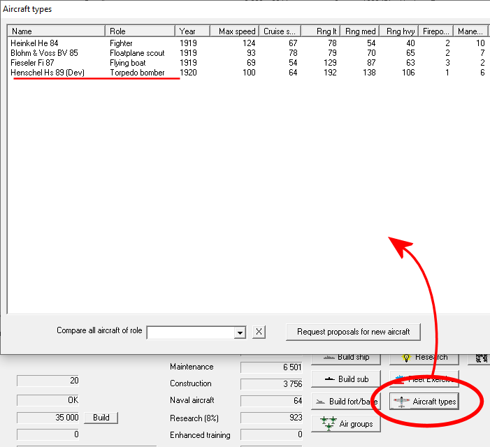The height and width of the screenshot is (447, 490).
Task: Open the Build fort/base button
Action: tap(346, 402)
